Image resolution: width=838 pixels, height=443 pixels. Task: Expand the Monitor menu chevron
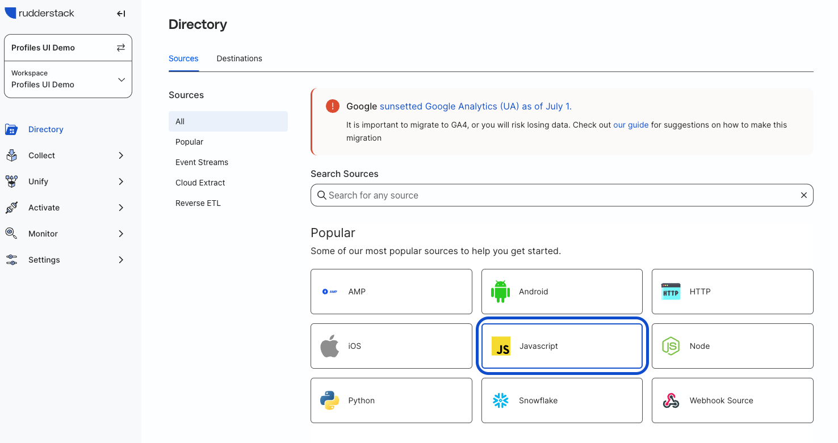(x=121, y=234)
